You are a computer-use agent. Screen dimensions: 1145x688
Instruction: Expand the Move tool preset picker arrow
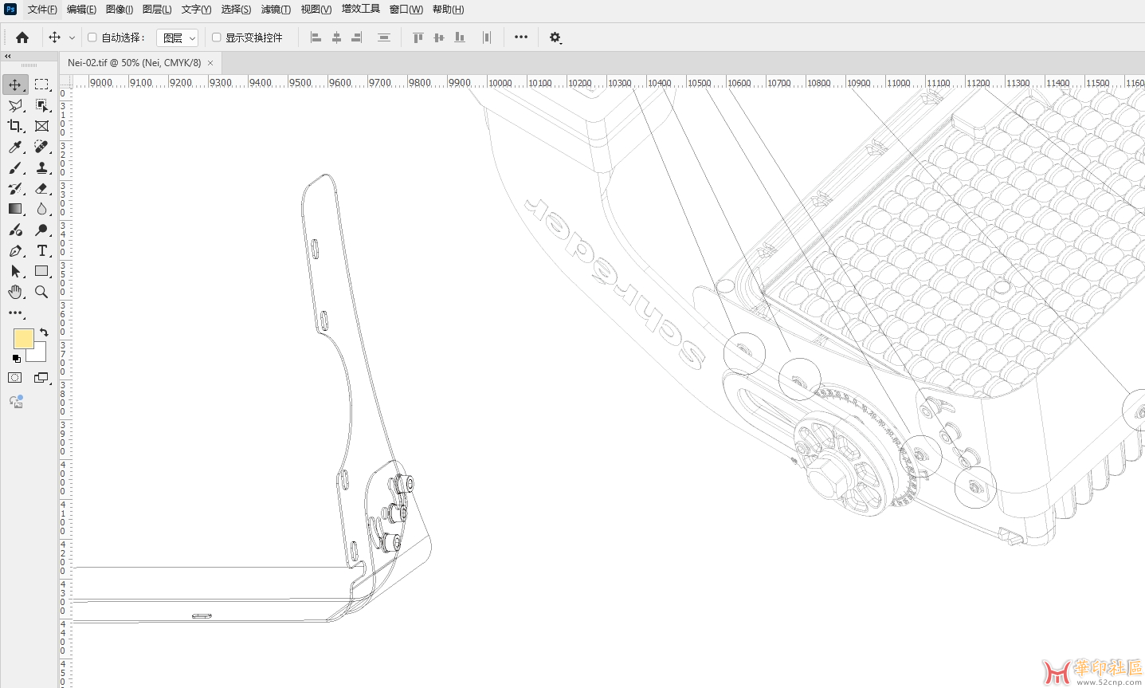tap(72, 37)
